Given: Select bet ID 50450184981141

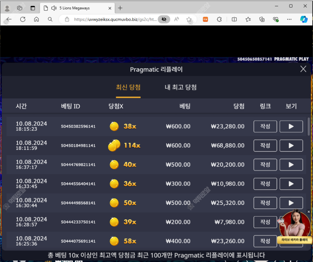Looking at the screenshot, I should [78, 145].
